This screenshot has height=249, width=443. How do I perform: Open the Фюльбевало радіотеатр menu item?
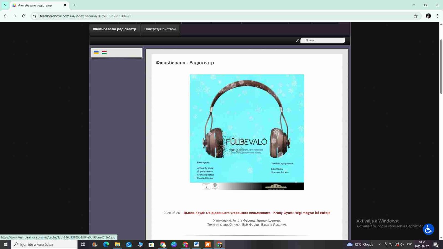point(114,29)
